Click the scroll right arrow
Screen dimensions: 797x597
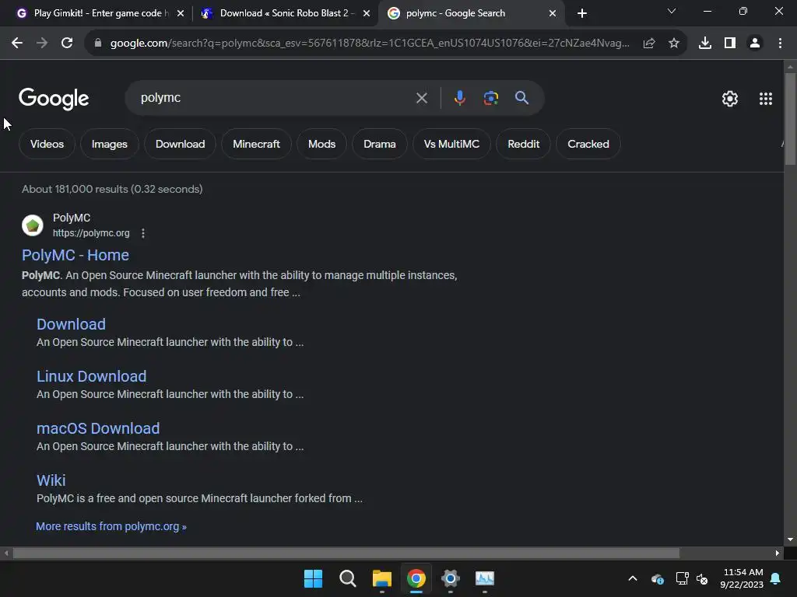coord(778,553)
